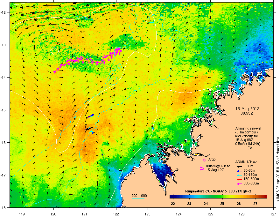Click the colorbar tick label 25
This screenshot has width=280, height=217.
pyautogui.click(x=222, y=204)
